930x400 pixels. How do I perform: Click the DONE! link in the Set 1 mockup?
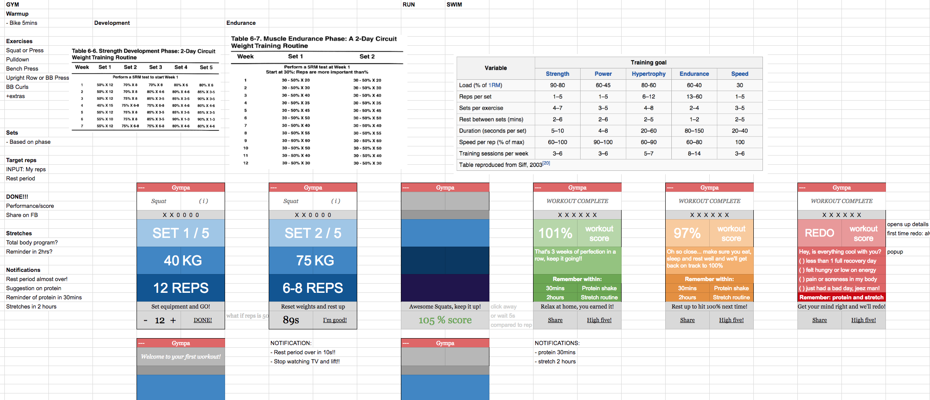pos(203,320)
